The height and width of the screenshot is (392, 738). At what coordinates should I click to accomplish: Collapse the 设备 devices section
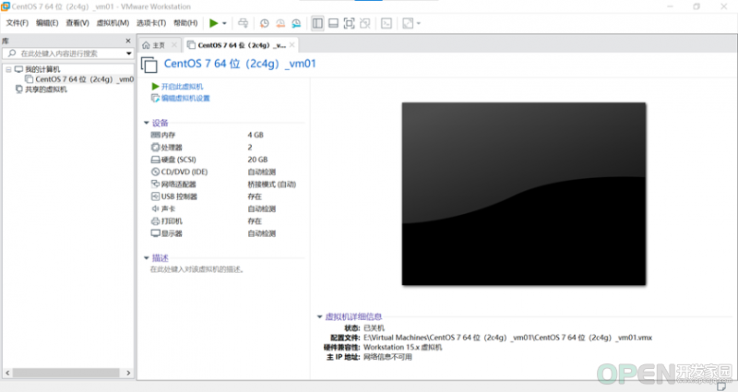pyautogui.click(x=147, y=123)
